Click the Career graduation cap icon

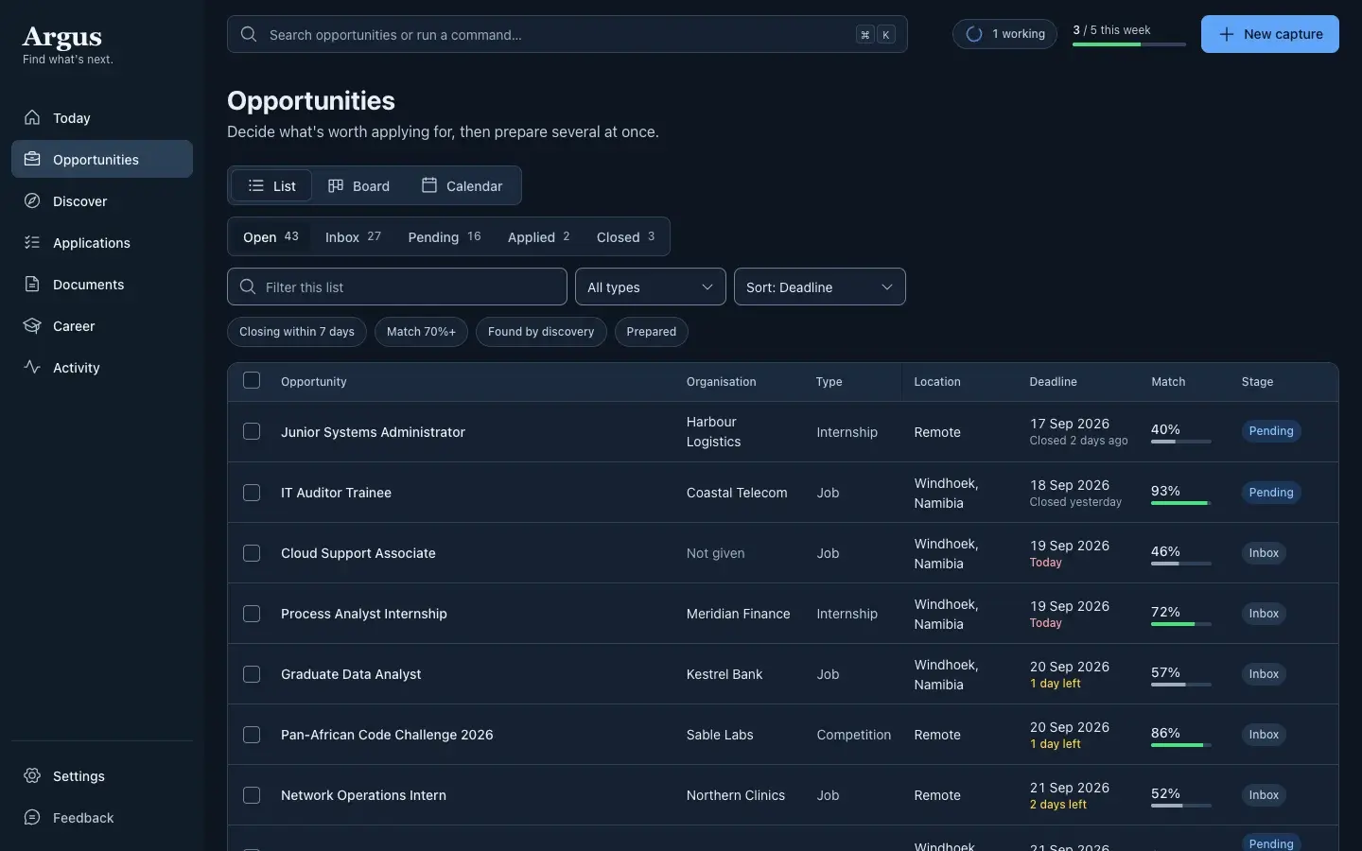coord(32,325)
